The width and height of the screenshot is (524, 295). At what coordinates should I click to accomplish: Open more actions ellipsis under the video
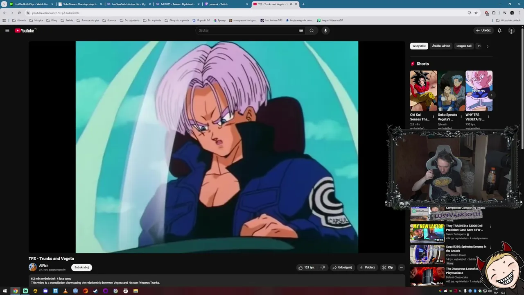pyautogui.click(x=401, y=268)
